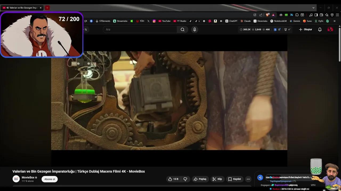This screenshot has height=191, width=341.
Task: Save video with Kaydet button
Action: 234,179
